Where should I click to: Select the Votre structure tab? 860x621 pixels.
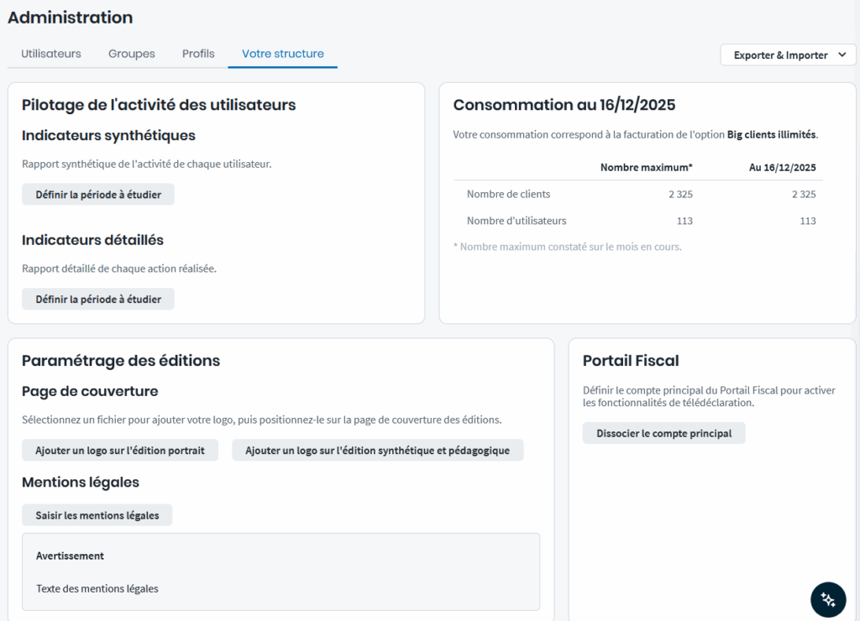[283, 54]
